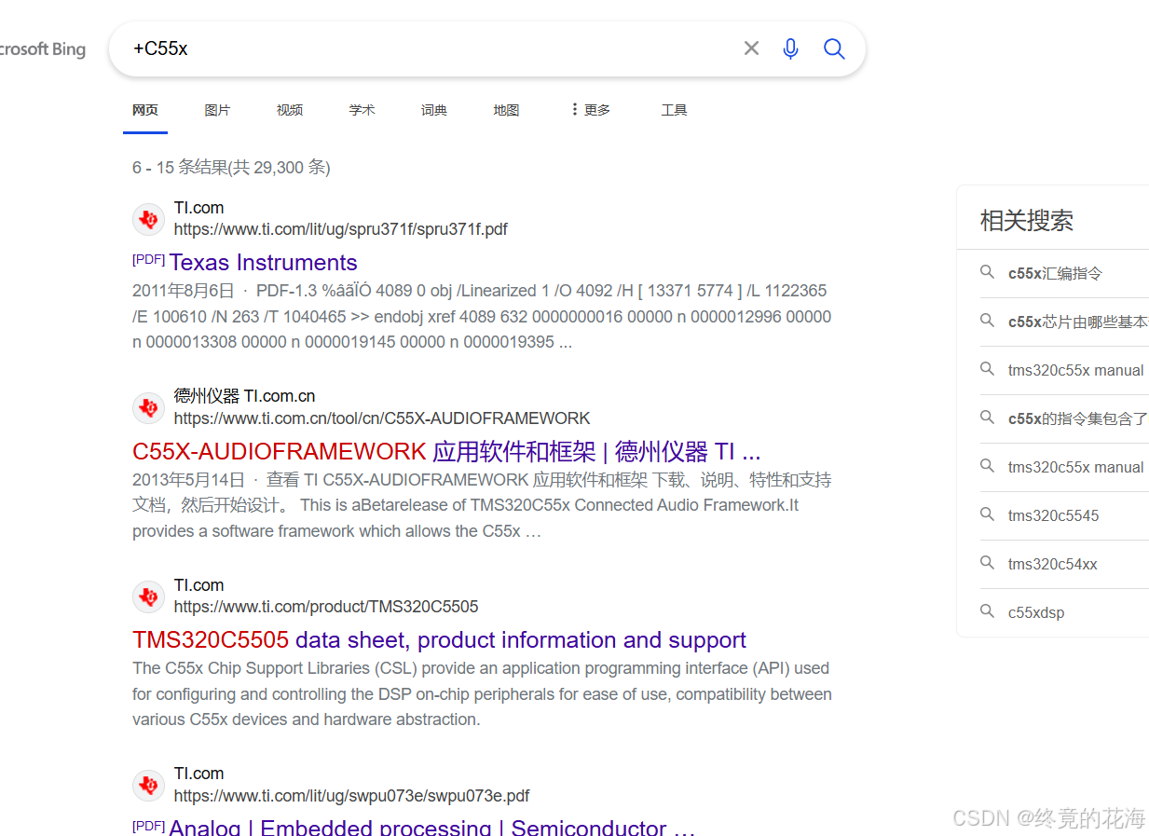Click inside the +C55x search field

[429, 48]
